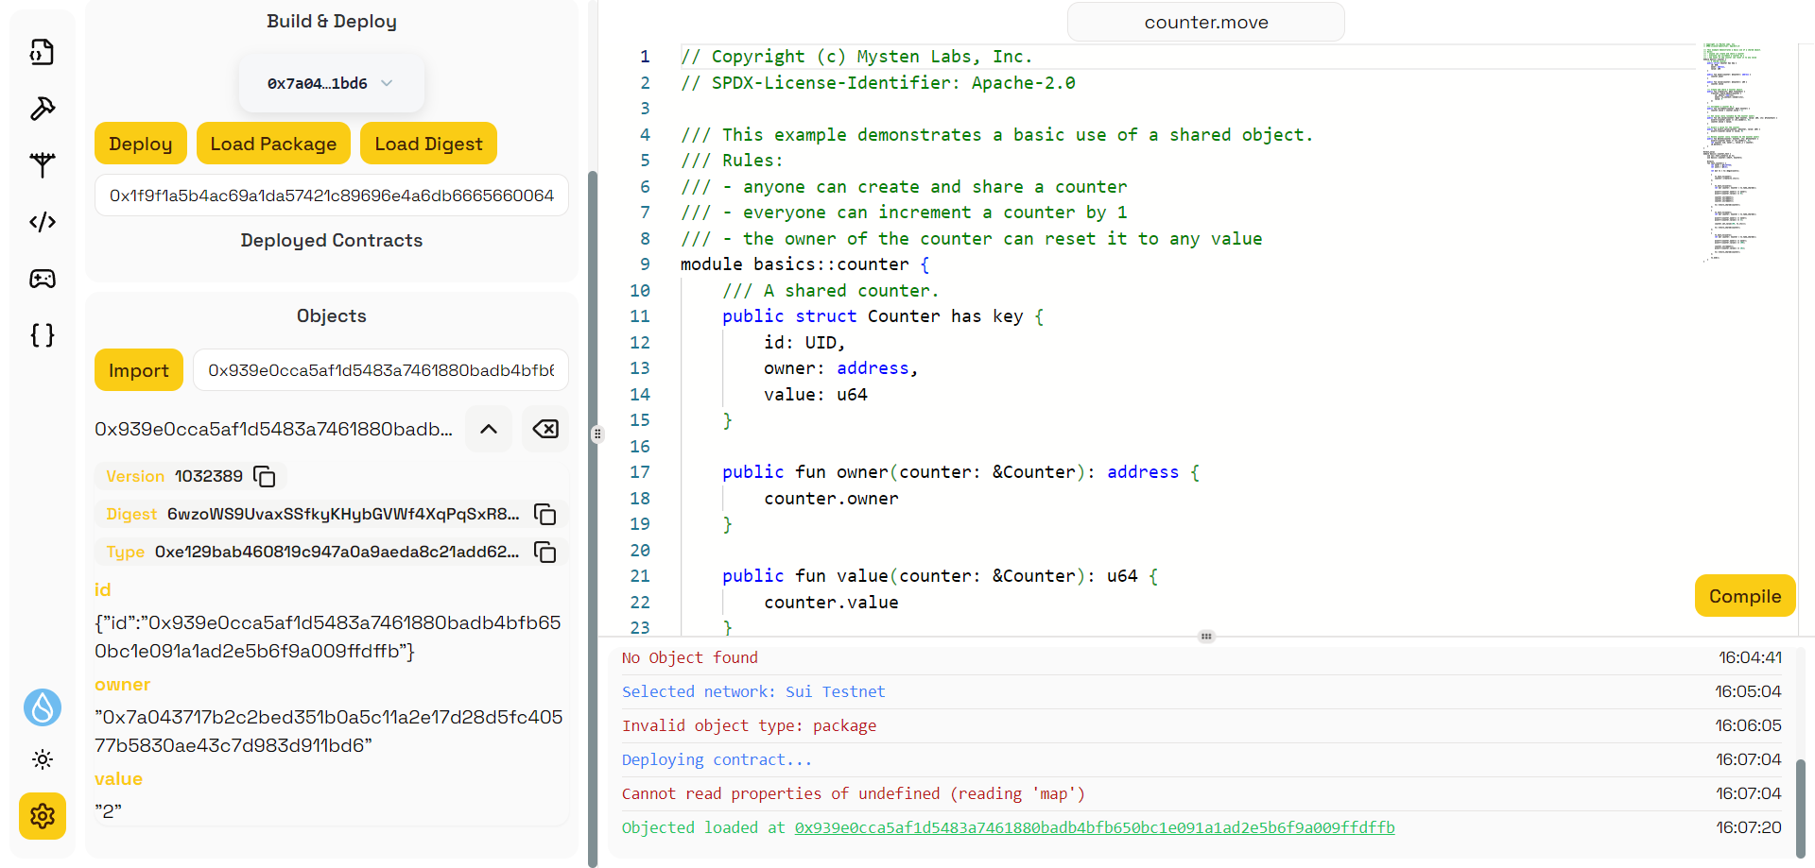The image size is (1815, 868).
Task: Click the object 'id' field label
Action: [103, 590]
